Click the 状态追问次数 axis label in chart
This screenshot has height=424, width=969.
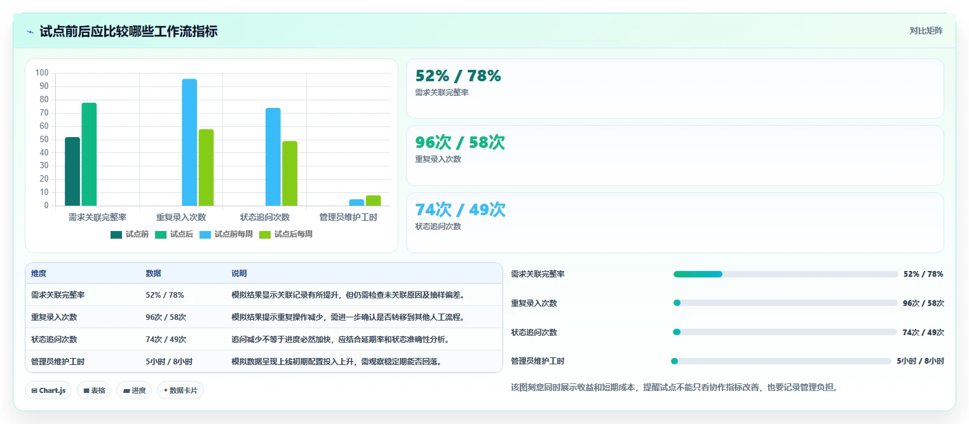[265, 217]
